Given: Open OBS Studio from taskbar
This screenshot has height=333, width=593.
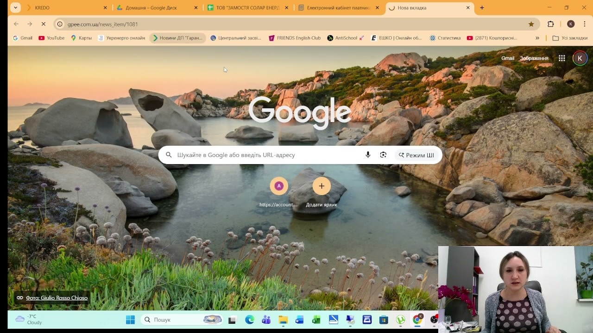Looking at the screenshot, I should coord(434,320).
